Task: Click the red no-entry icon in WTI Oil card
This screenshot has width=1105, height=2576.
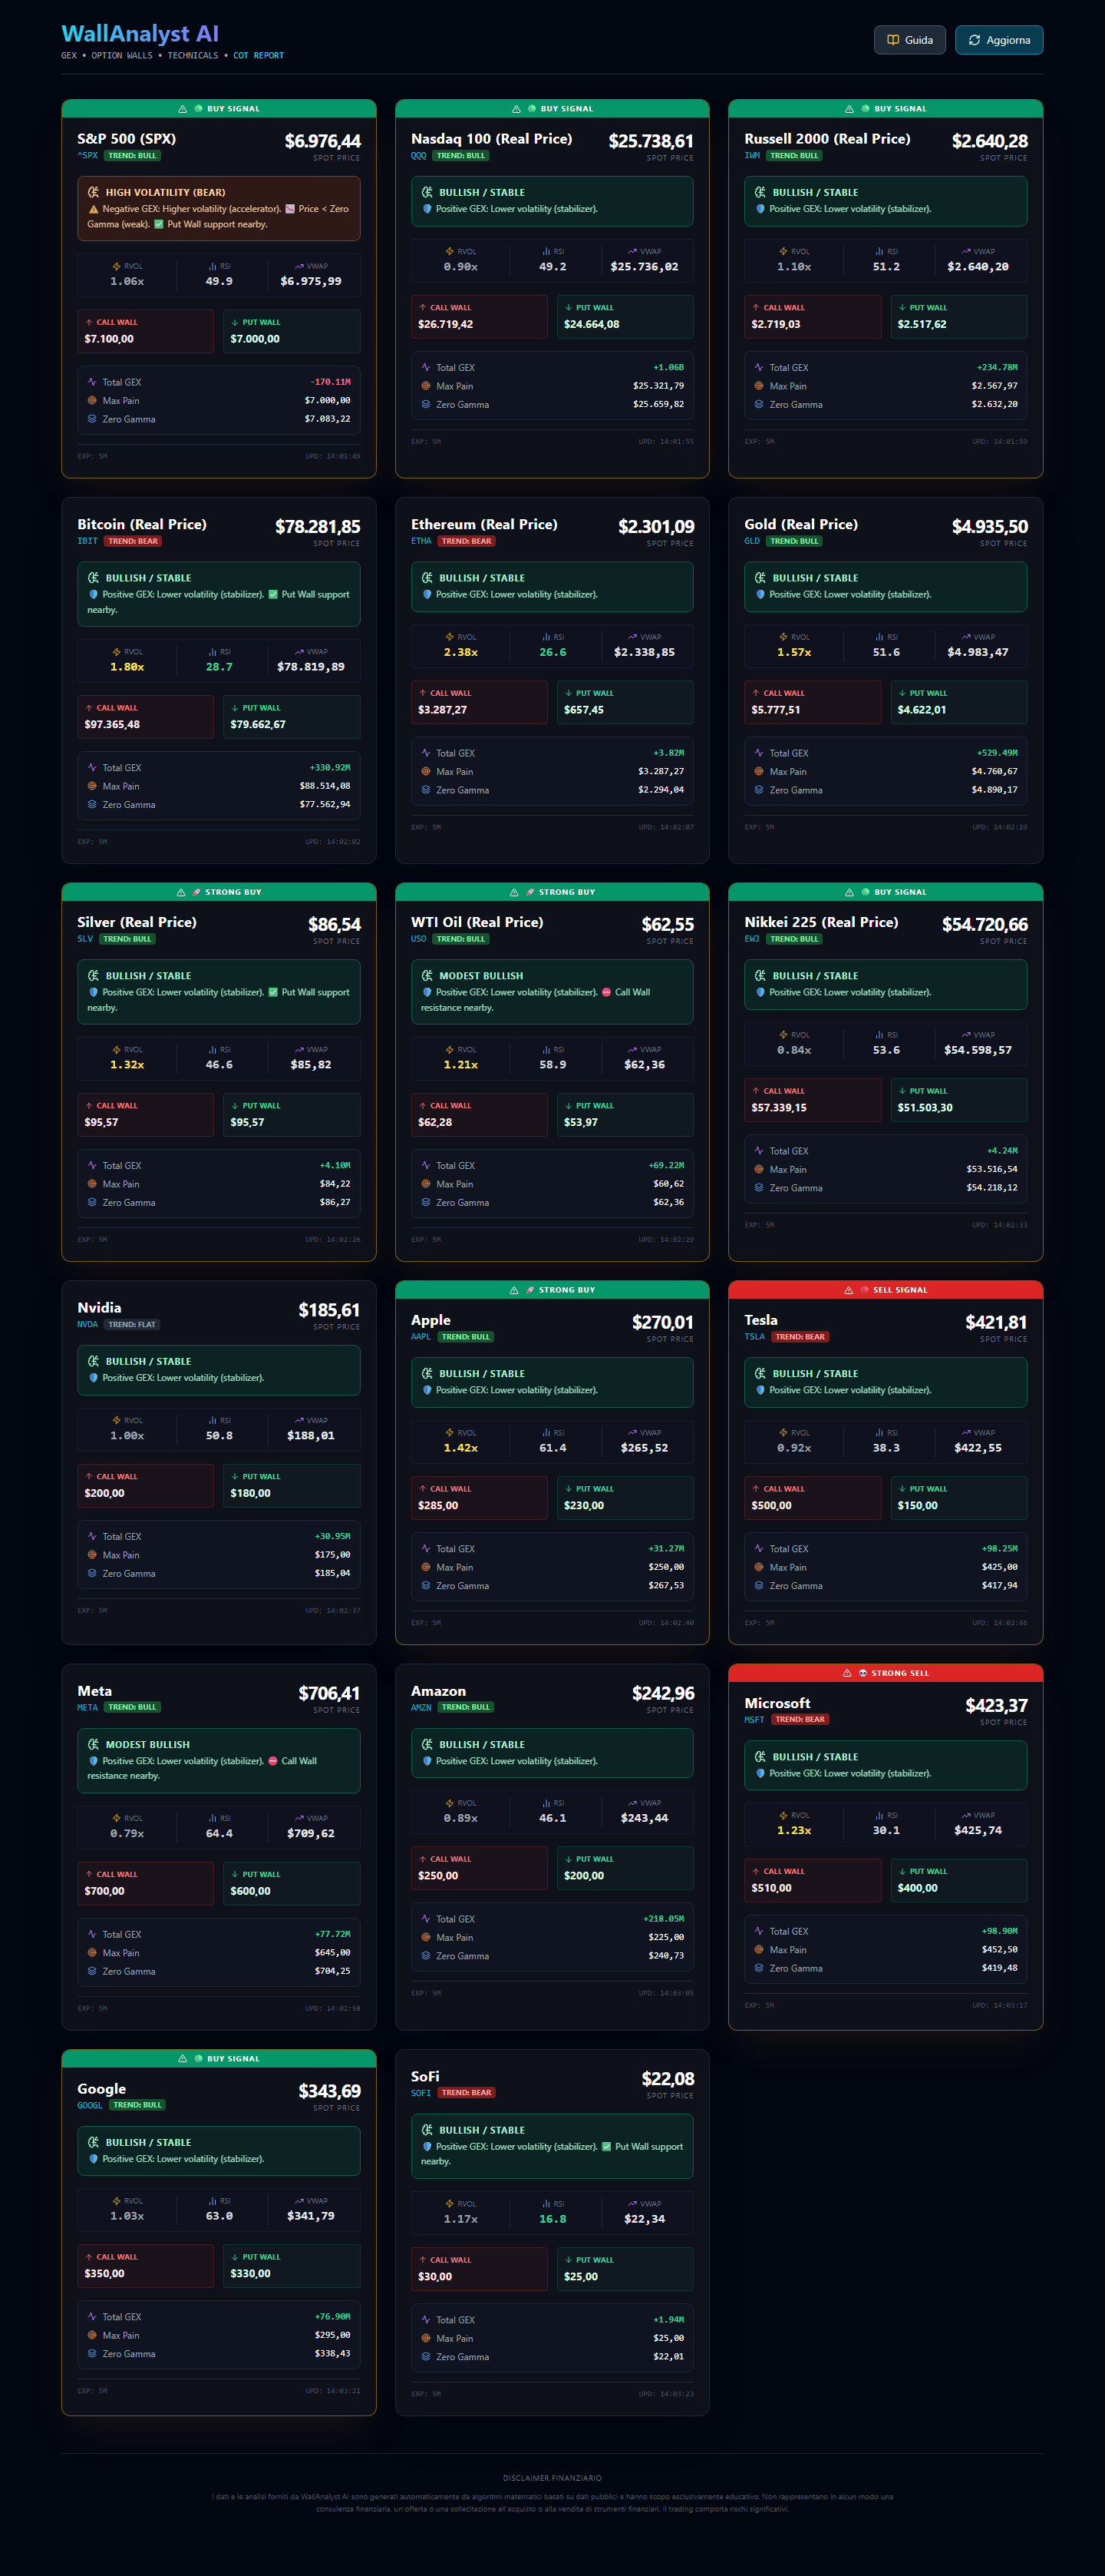Action: tap(606, 992)
